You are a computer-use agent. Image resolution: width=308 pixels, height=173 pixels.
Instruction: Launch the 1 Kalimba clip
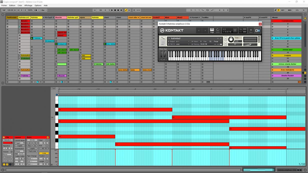click(x=32, y=38)
